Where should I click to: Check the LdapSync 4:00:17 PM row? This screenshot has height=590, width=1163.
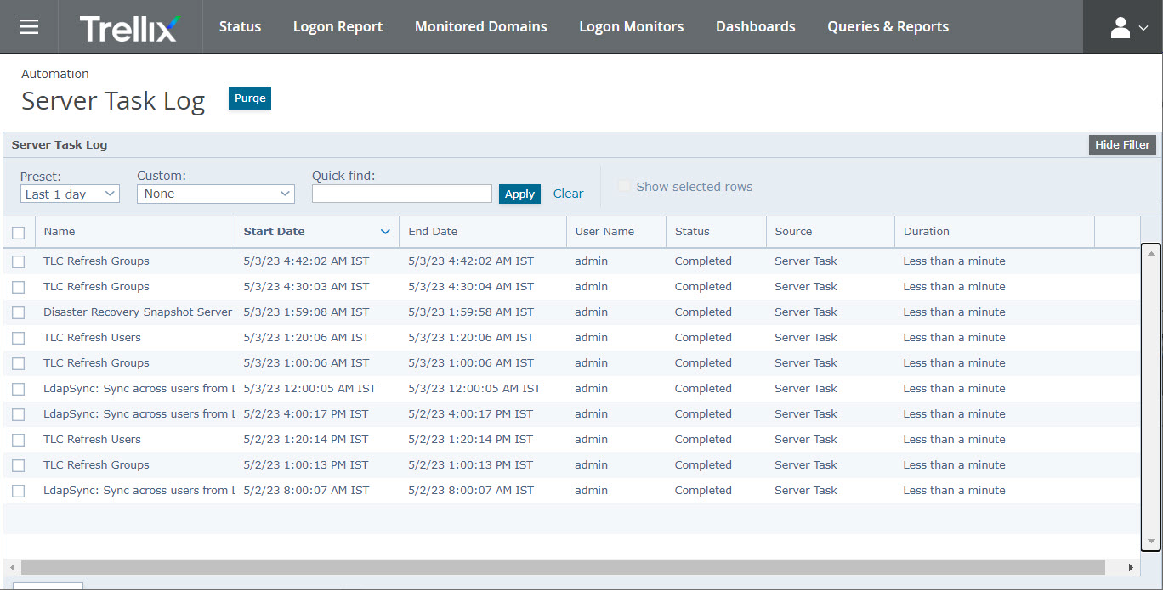tap(19, 414)
